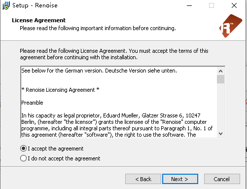Screen dimensions: 247x189
Task: Click the license scrollbar thumb
Action: click(220, 79)
